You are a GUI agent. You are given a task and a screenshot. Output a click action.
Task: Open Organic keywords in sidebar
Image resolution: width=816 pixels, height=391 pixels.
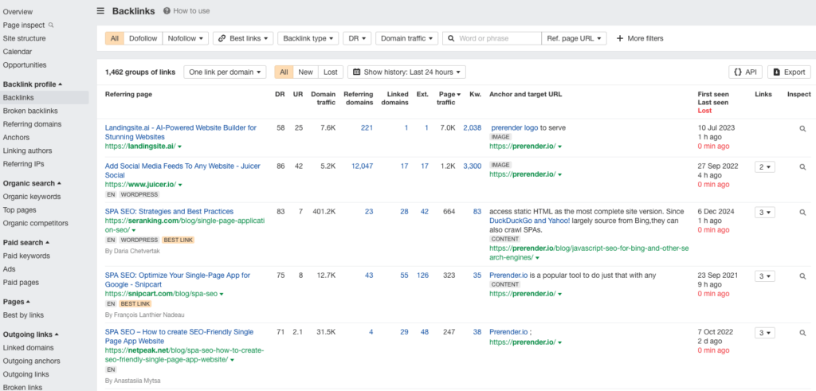[32, 197]
